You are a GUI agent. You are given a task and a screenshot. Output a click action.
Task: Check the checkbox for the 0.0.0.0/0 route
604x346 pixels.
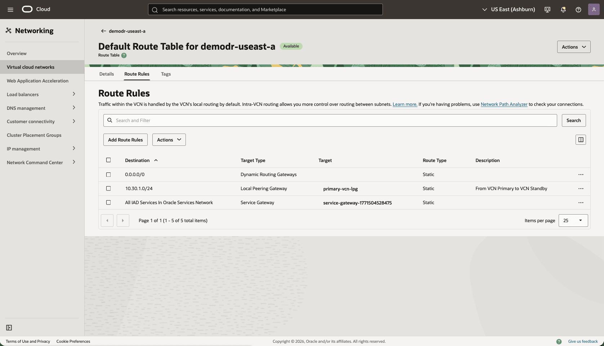109,174
